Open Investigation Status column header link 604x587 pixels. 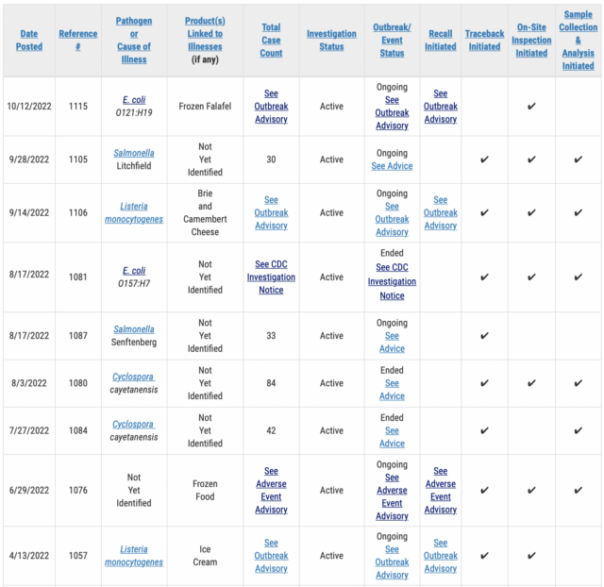tap(331, 40)
